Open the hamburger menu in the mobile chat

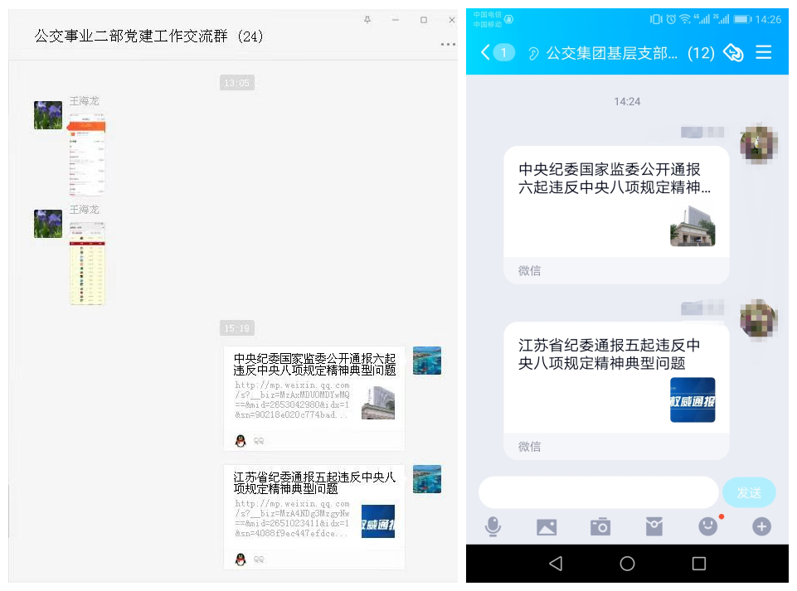763,53
